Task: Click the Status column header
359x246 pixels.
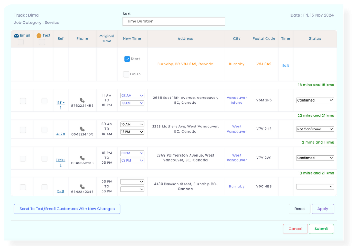Action: click(315, 38)
